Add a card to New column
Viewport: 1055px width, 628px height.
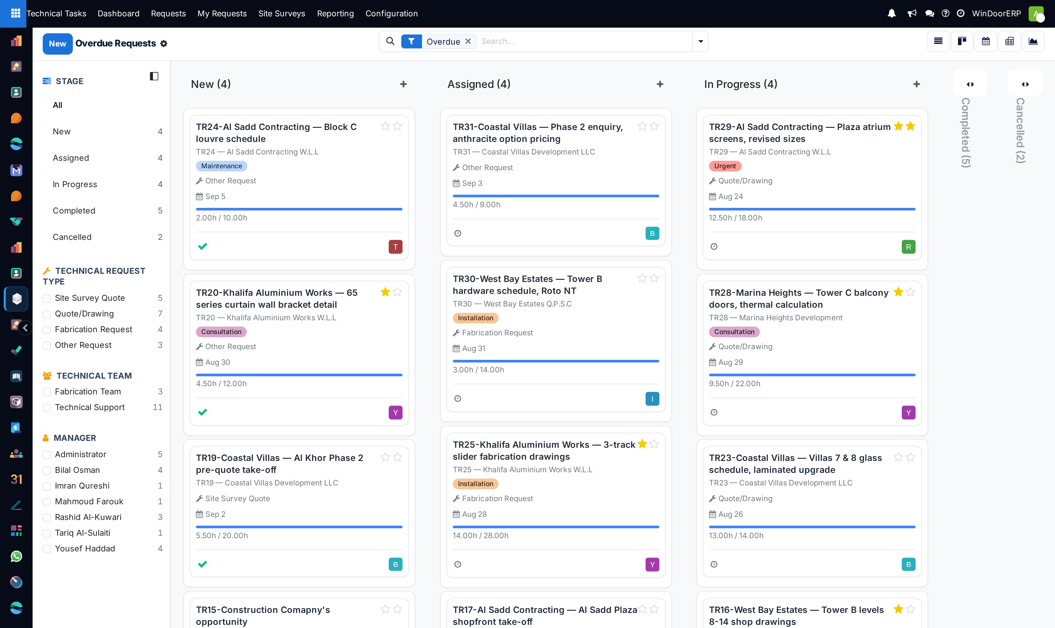click(403, 84)
